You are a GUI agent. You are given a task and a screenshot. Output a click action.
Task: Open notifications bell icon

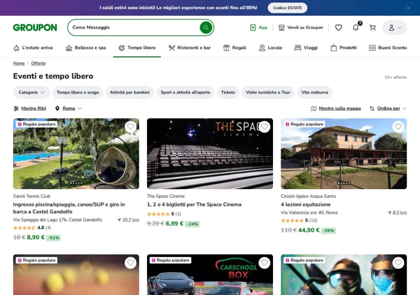pyautogui.click(x=355, y=27)
